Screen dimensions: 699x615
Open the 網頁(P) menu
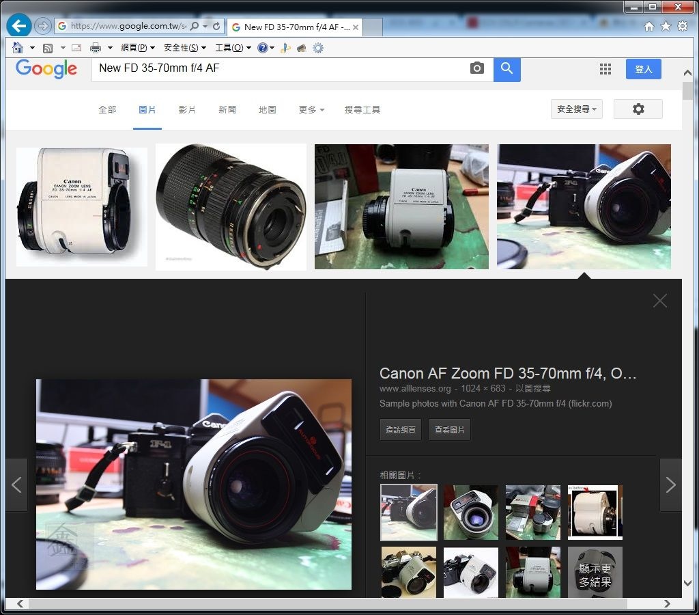pos(138,48)
